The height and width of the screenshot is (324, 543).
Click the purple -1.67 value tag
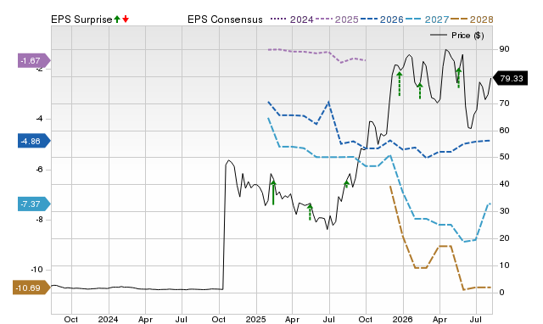point(34,61)
